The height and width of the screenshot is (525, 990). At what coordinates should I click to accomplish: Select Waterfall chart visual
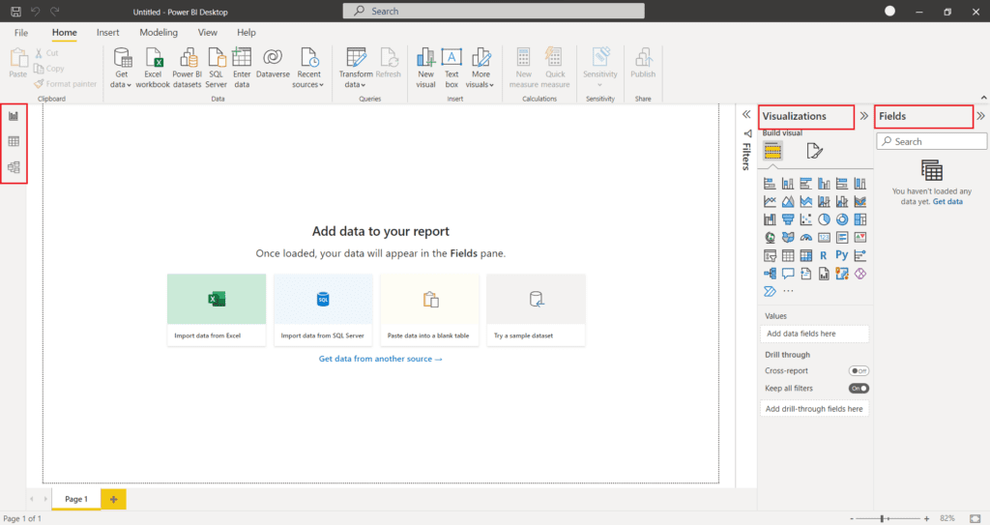(x=770, y=219)
